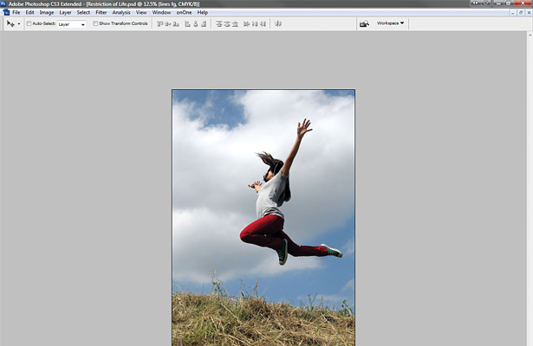Click Distribute Left Edges icon

(246, 23)
